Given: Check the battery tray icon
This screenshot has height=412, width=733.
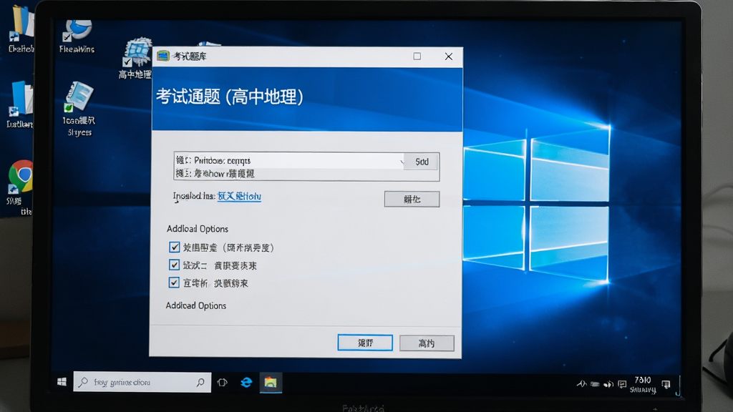Looking at the screenshot, I should pos(595,384).
